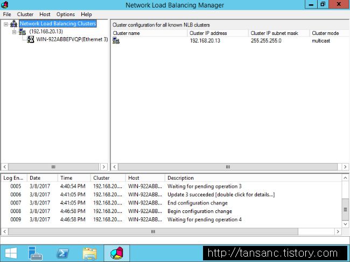Screen dimensions: 350x262
Task: Minimize the Network Load Balancing Manager window
Action: [x=311, y=4]
